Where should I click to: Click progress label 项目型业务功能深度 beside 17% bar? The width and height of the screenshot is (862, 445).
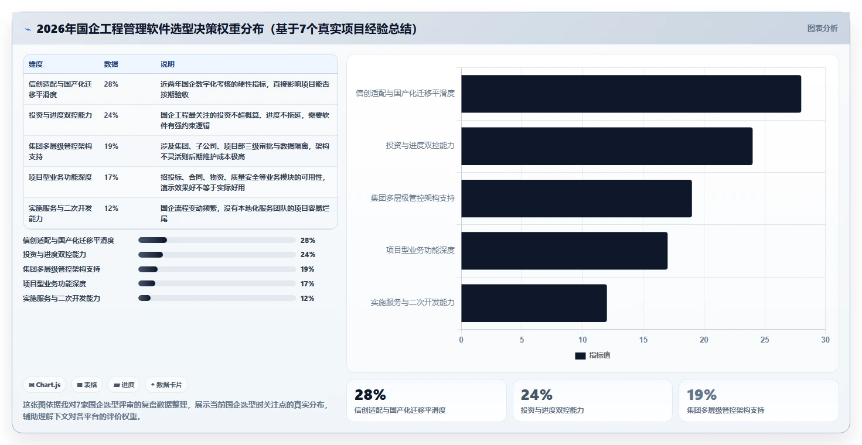point(54,283)
